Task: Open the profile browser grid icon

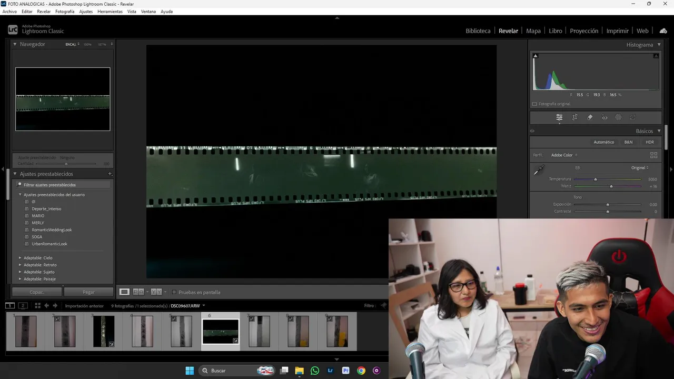Action: point(653,155)
